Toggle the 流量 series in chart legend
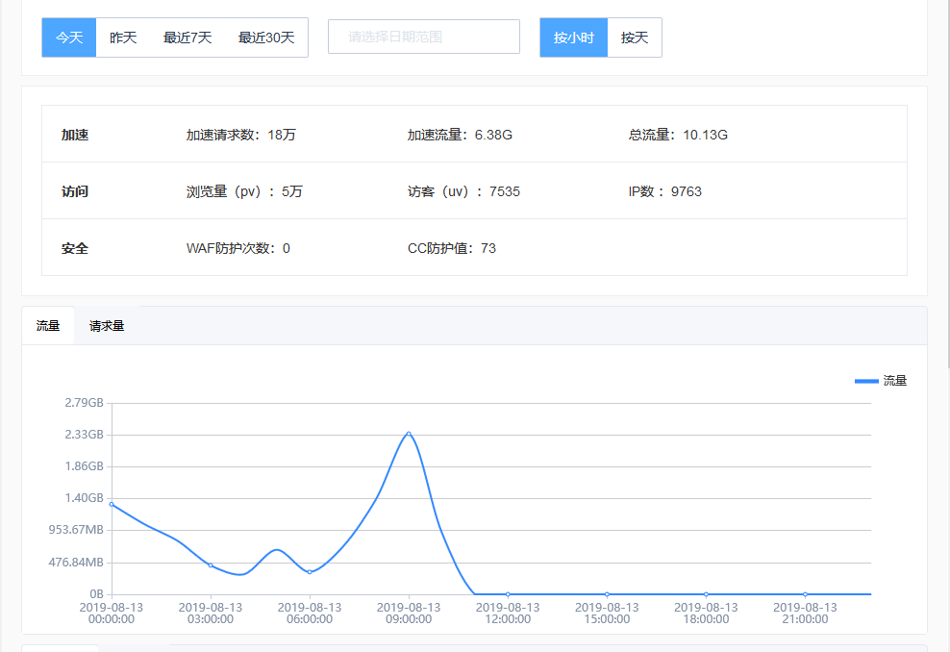The height and width of the screenshot is (652, 950). (880, 381)
